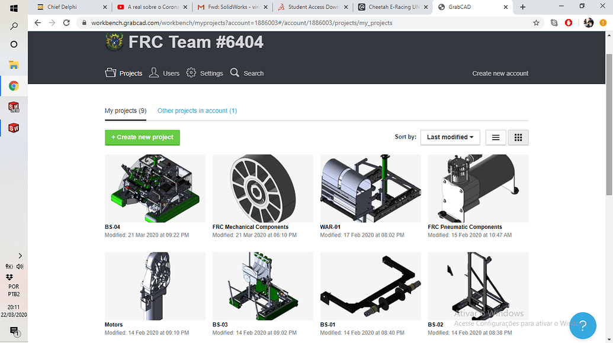Open SolidWorks 2018 from the taskbar
Viewport: 613px width, 343px height.
pos(14,107)
